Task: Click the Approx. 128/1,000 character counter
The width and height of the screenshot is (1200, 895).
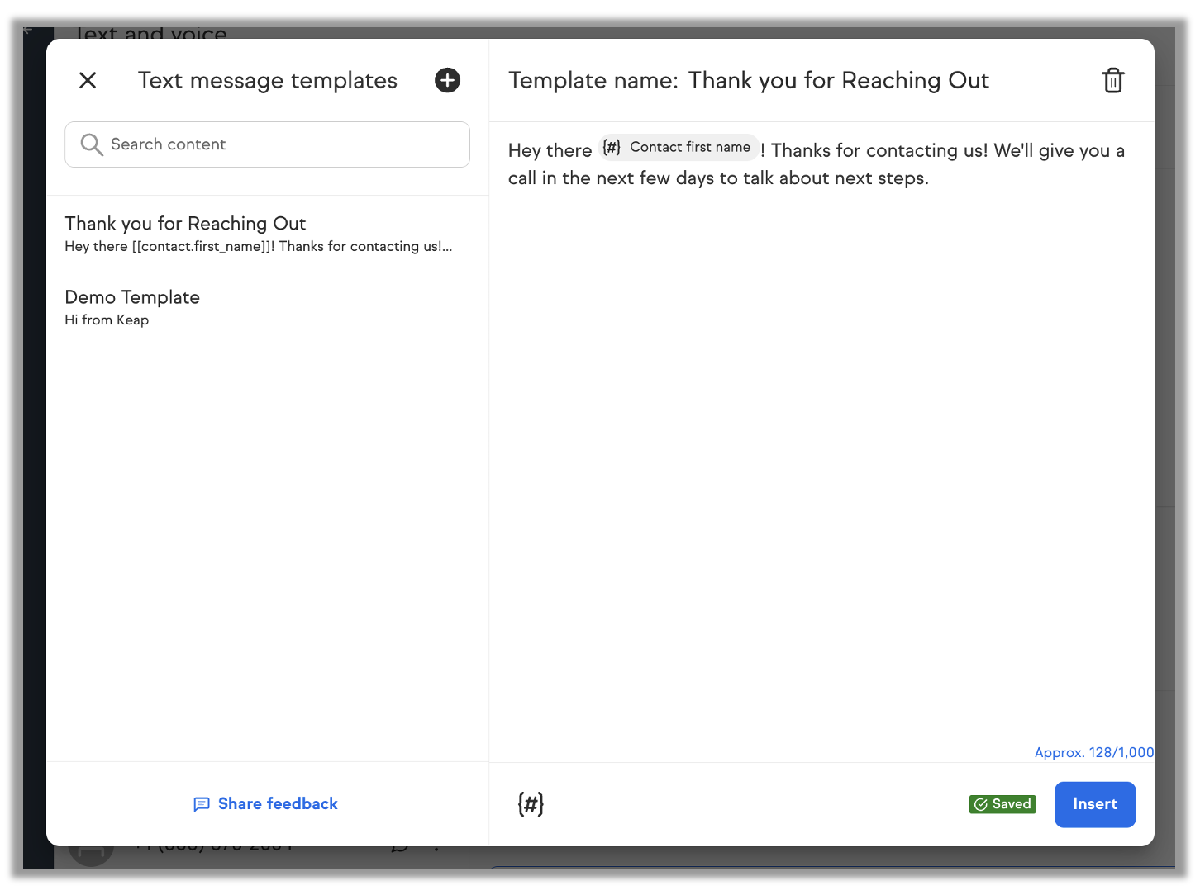Action: [1093, 752]
